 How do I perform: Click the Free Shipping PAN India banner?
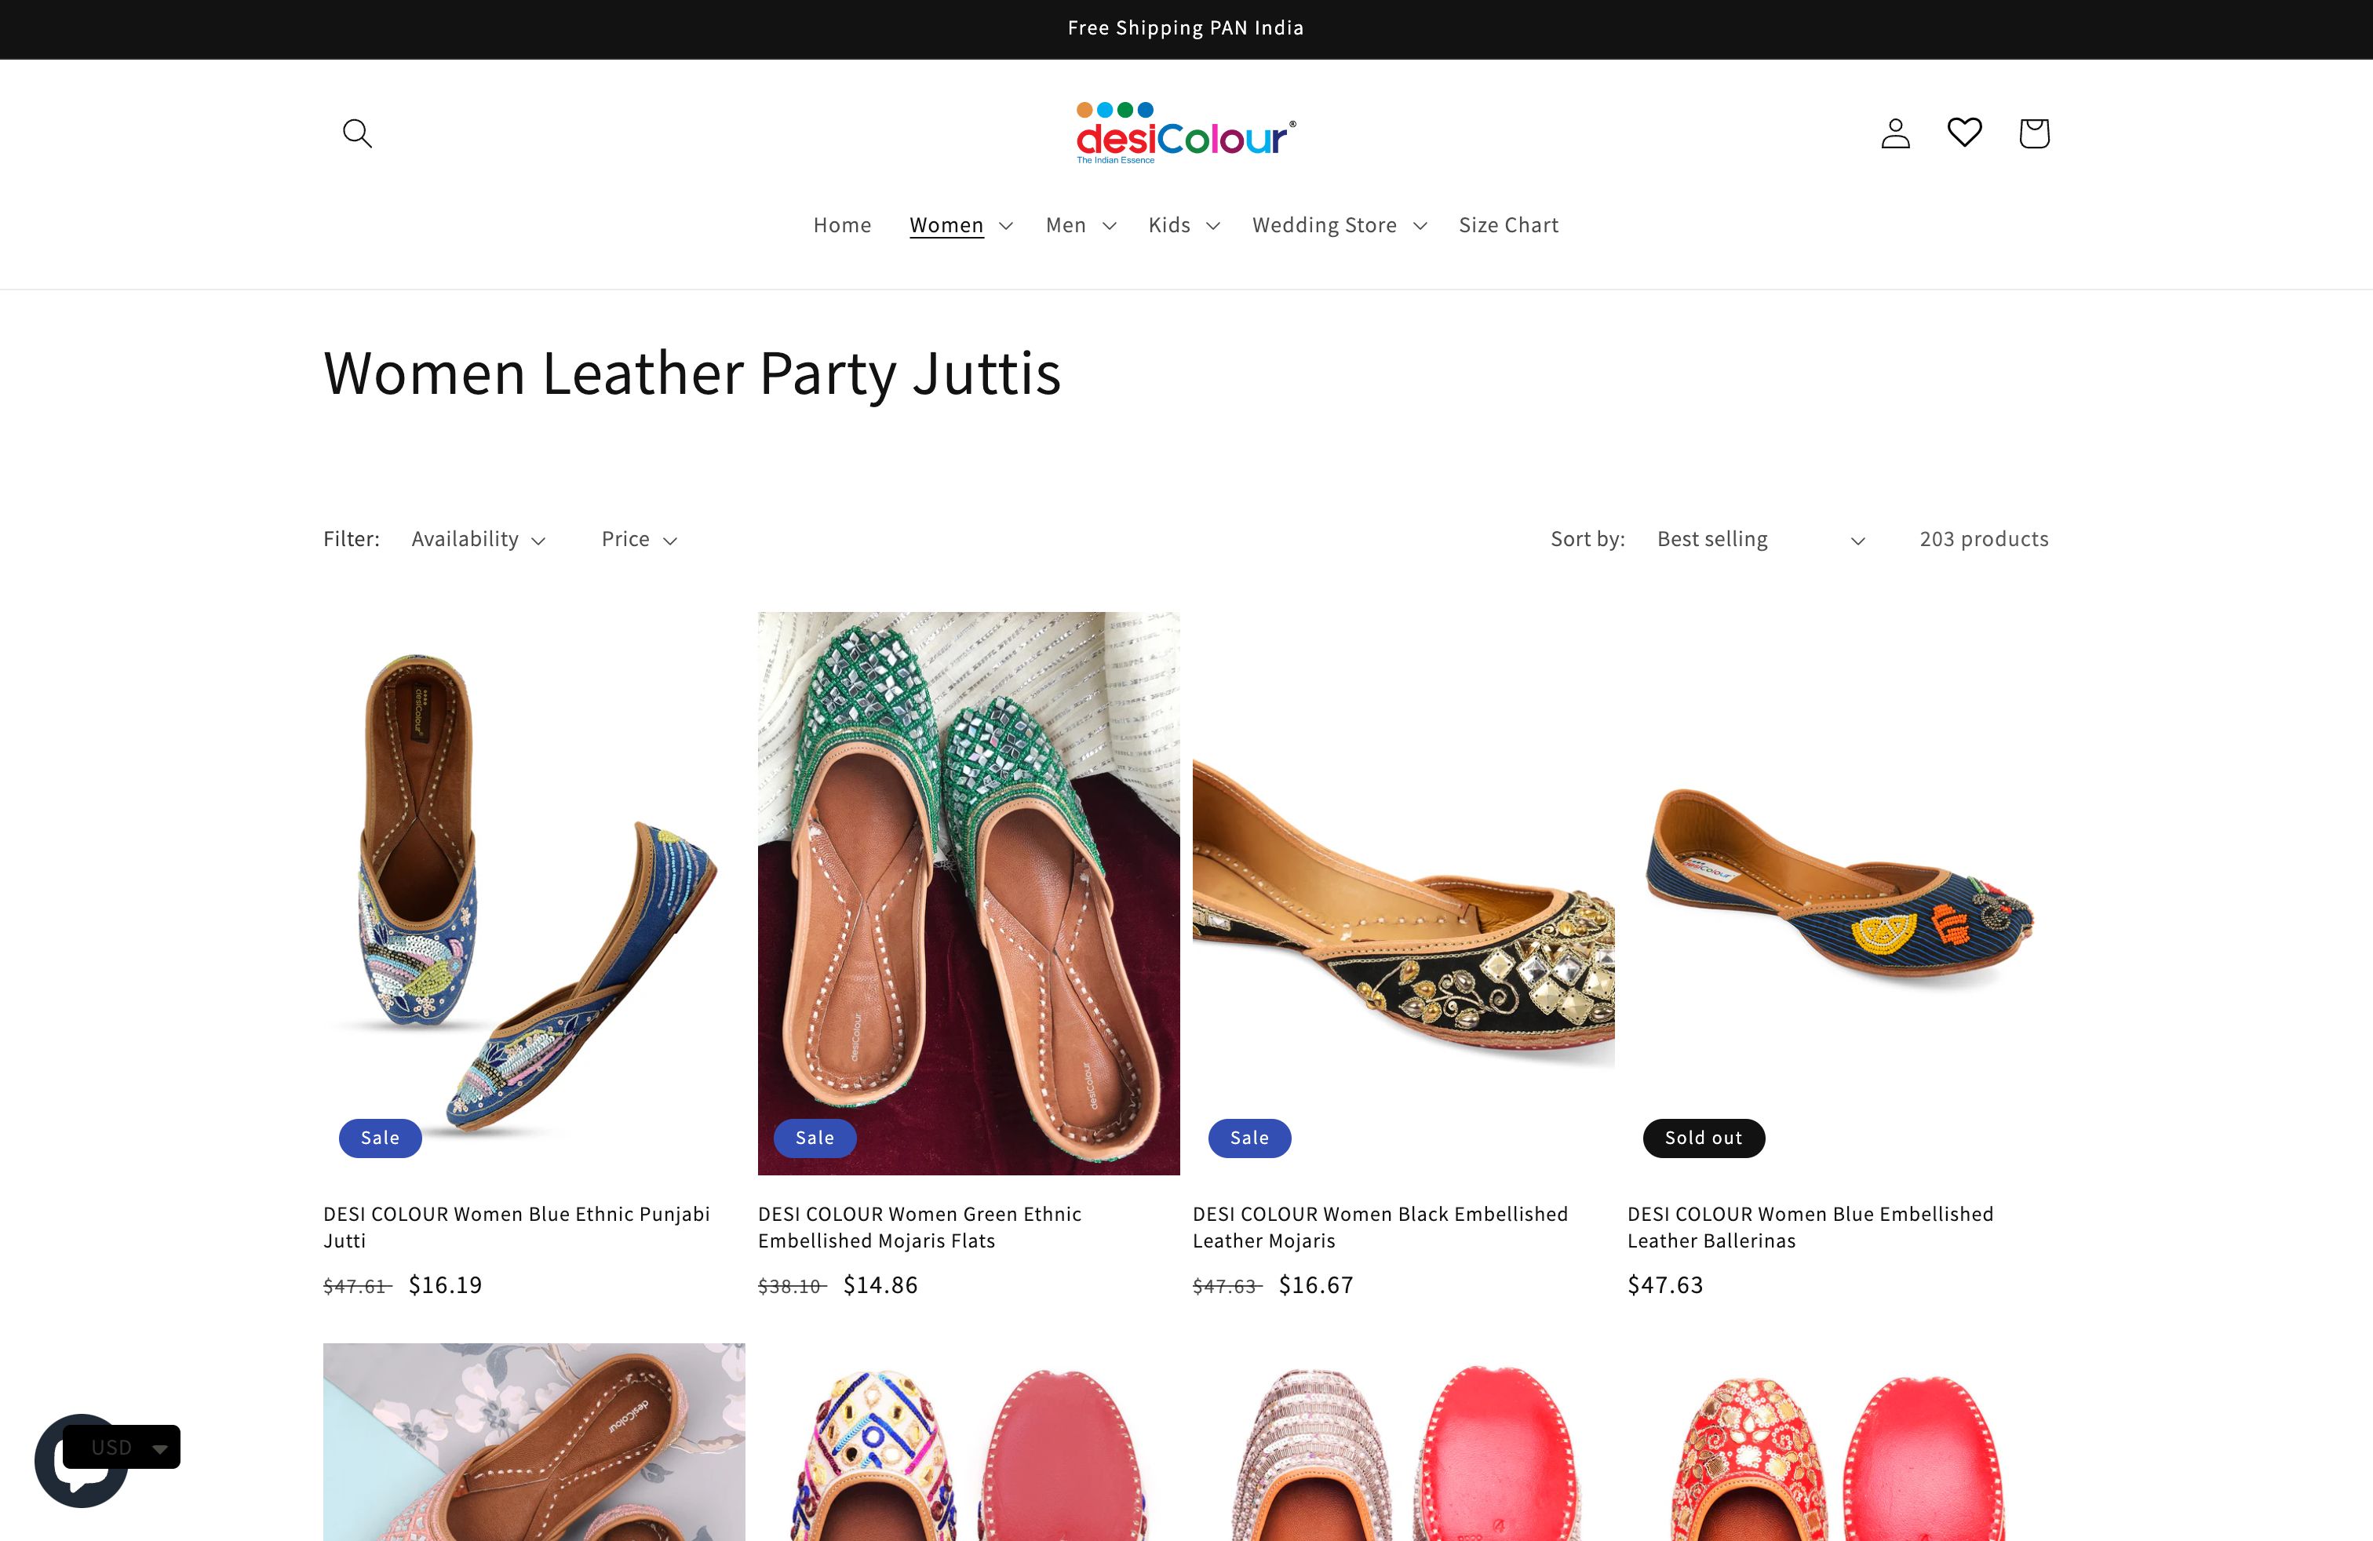click(1186, 28)
